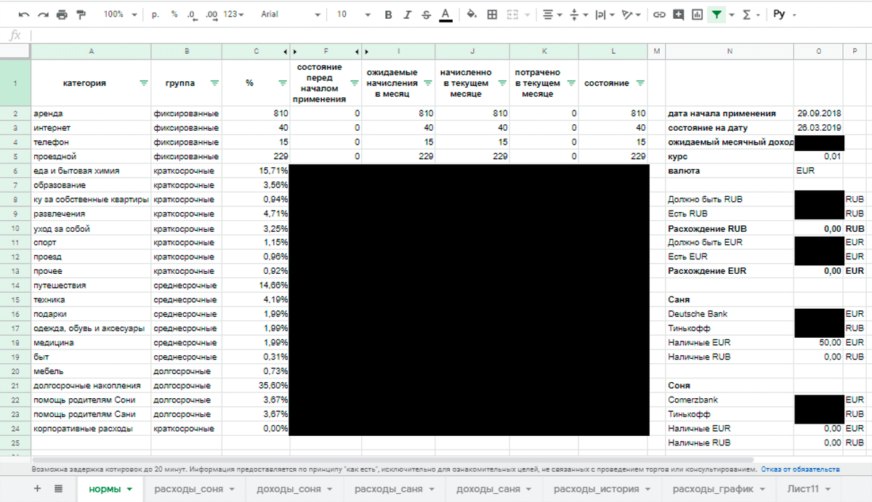
Task: Switch to доходы_соня sheet
Action: (294, 489)
